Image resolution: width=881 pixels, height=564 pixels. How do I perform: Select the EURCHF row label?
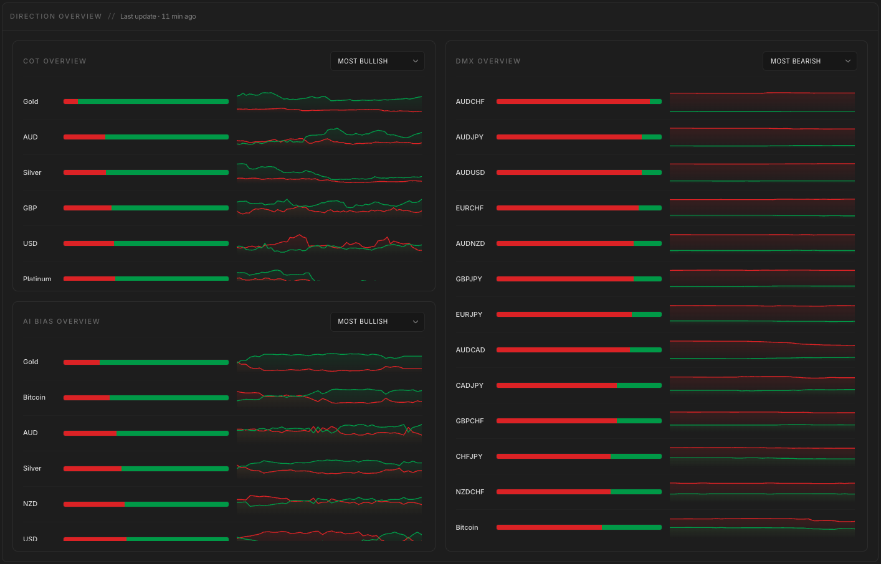(470, 208)
